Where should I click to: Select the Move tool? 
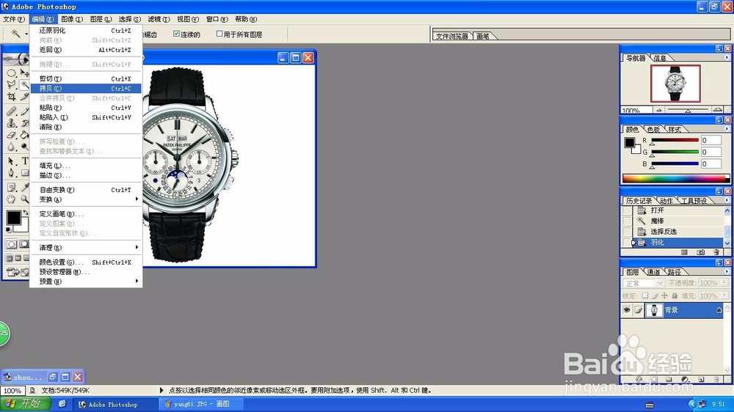tap(24, 73)
